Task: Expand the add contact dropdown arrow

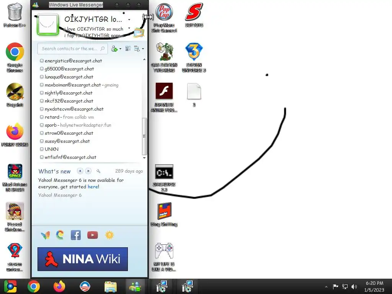Action: (120, 49)
